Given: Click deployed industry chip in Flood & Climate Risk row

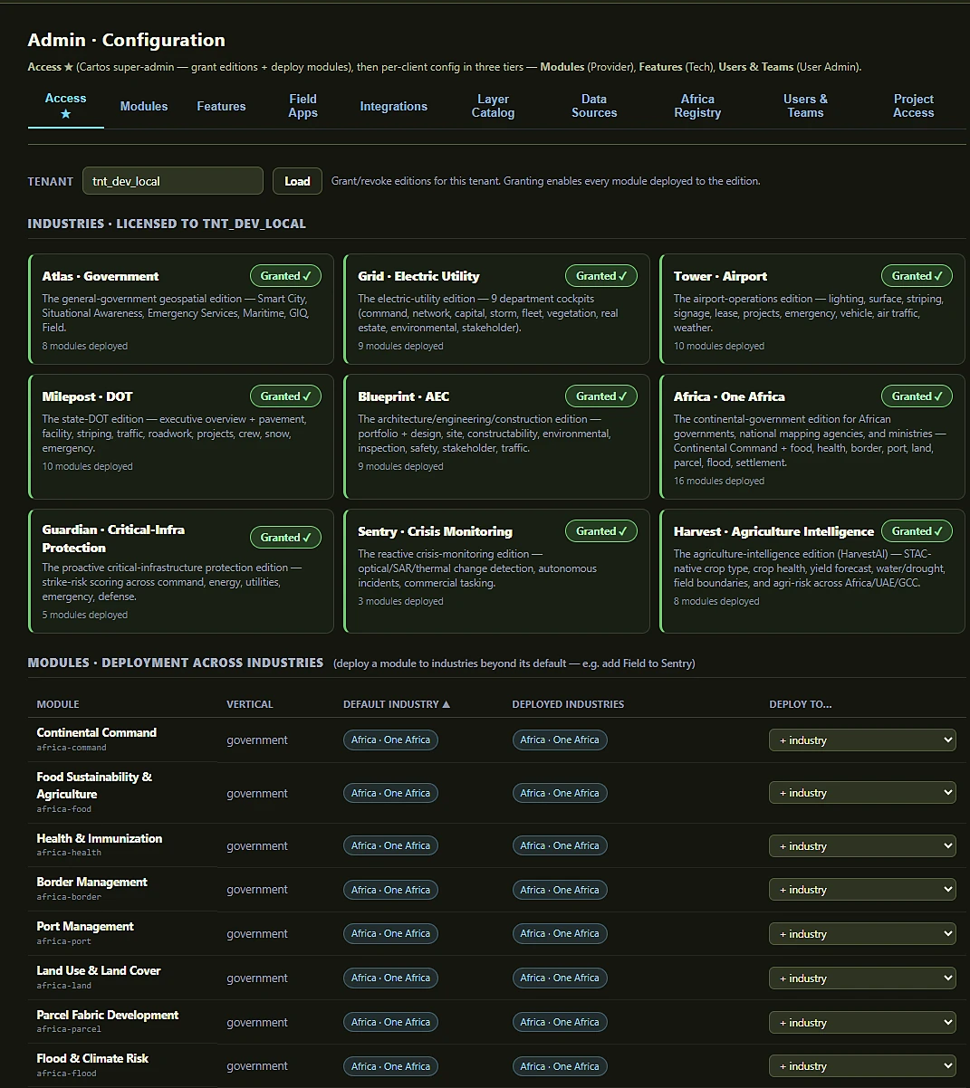Looking at the screenshot, I should point(560,1066).
